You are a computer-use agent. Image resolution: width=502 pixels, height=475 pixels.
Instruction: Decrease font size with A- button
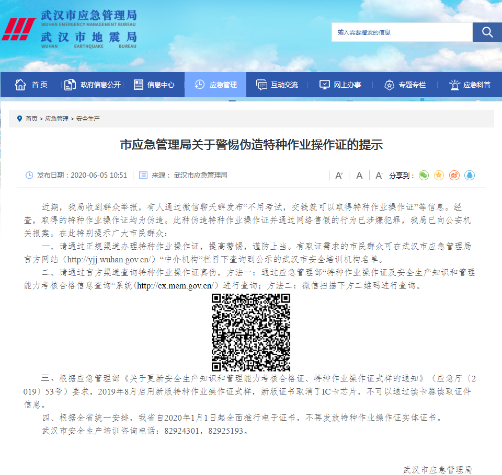(x=379, y=175)
